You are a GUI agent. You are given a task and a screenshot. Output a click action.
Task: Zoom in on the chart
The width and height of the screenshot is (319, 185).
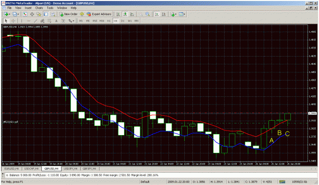140,14
